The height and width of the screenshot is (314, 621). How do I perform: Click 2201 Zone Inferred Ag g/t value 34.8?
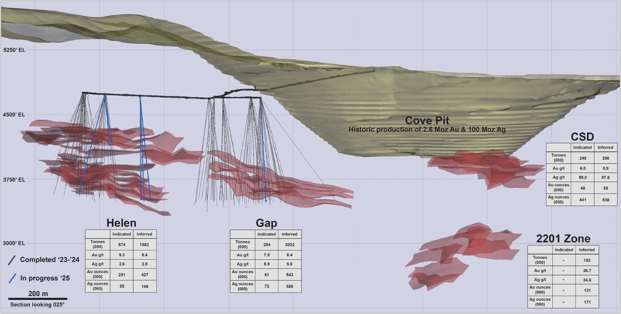pos(587,279)
